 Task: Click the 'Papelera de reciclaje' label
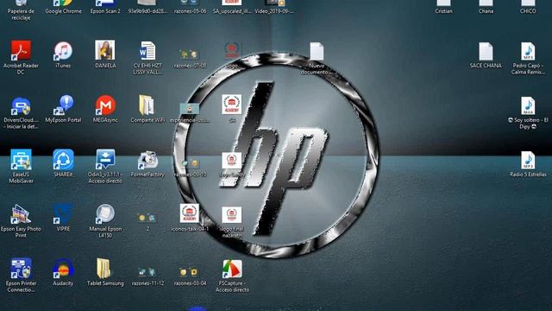(21, 15)
